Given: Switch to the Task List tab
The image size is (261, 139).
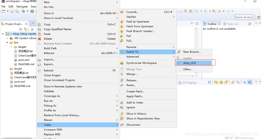Looking at the screenshot, I should [231, 24].
